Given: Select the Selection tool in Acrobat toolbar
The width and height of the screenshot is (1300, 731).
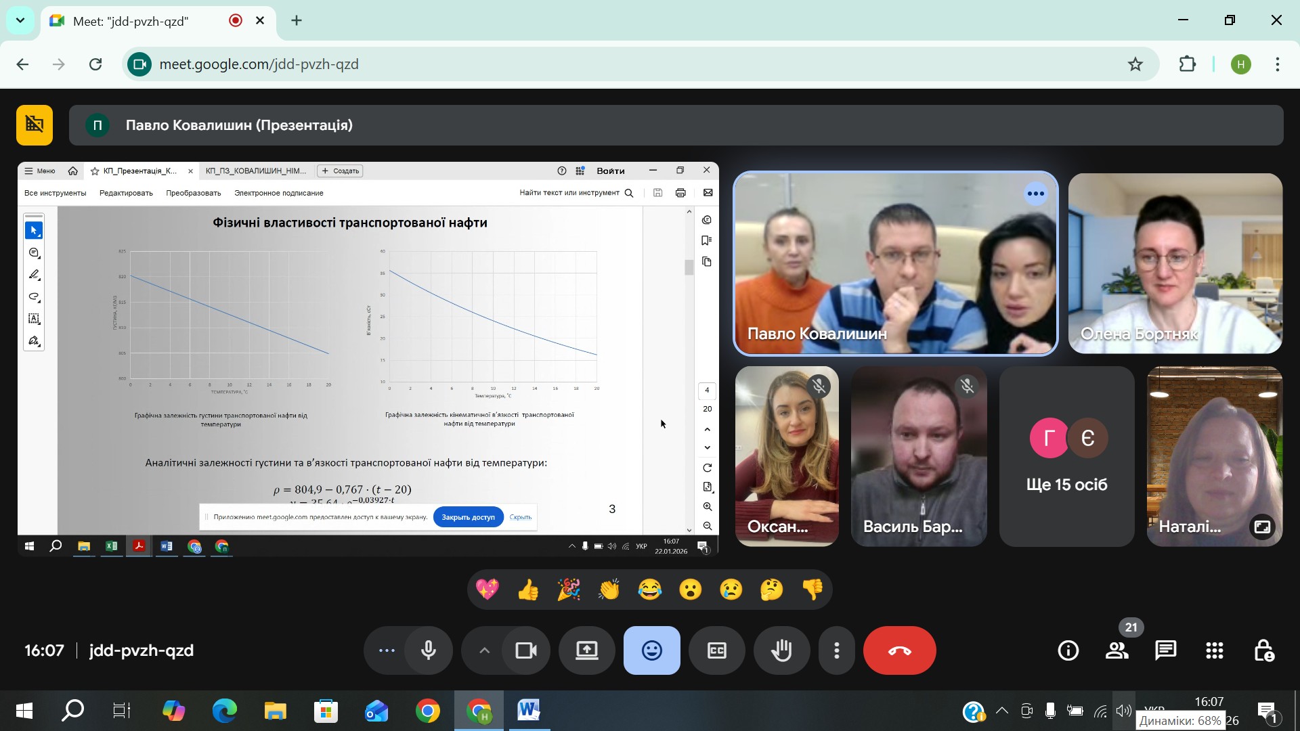Looking at the screenshot, I should tap(33, 229).
